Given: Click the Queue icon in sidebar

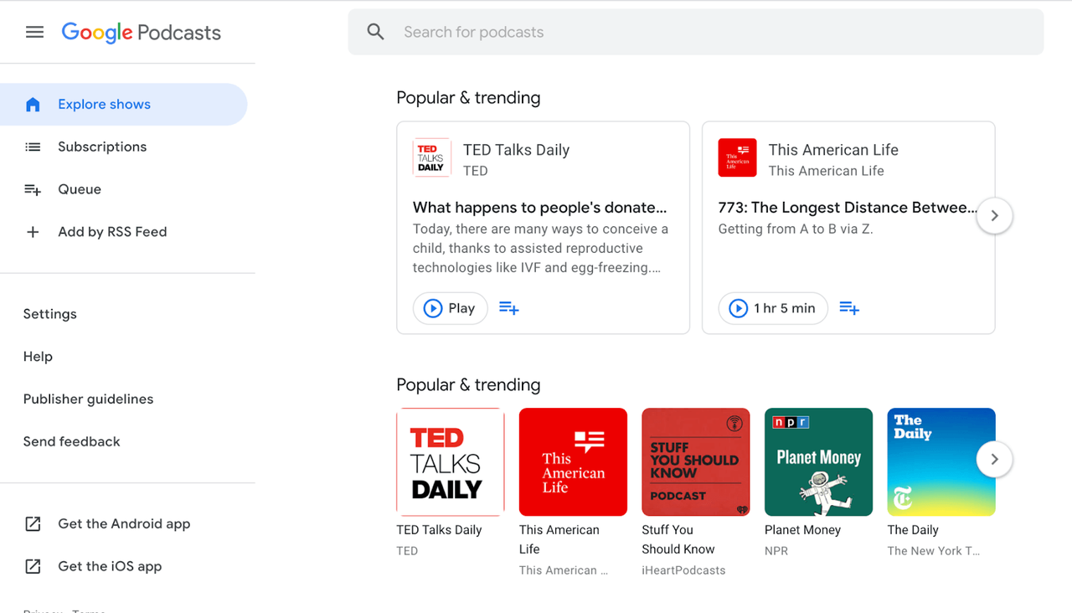Looking at the screenshot, I should 32,188.
